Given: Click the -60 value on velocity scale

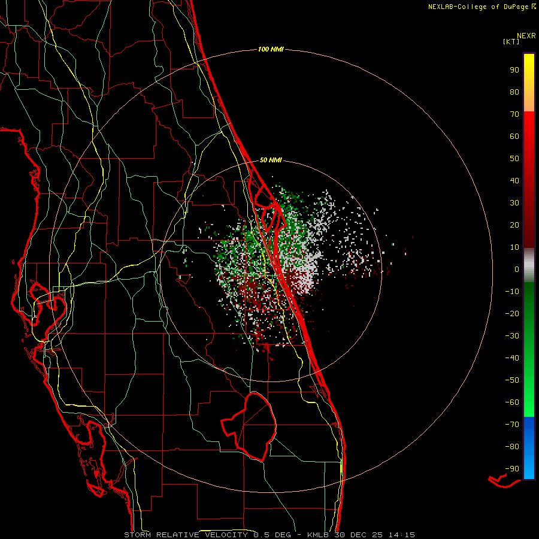Looking at the screenshot, I should click(512, 402).
